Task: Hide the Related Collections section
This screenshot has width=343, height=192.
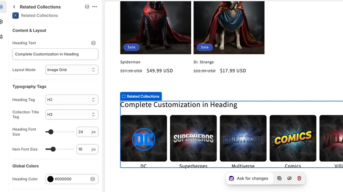Action: [x=289, y=178]
